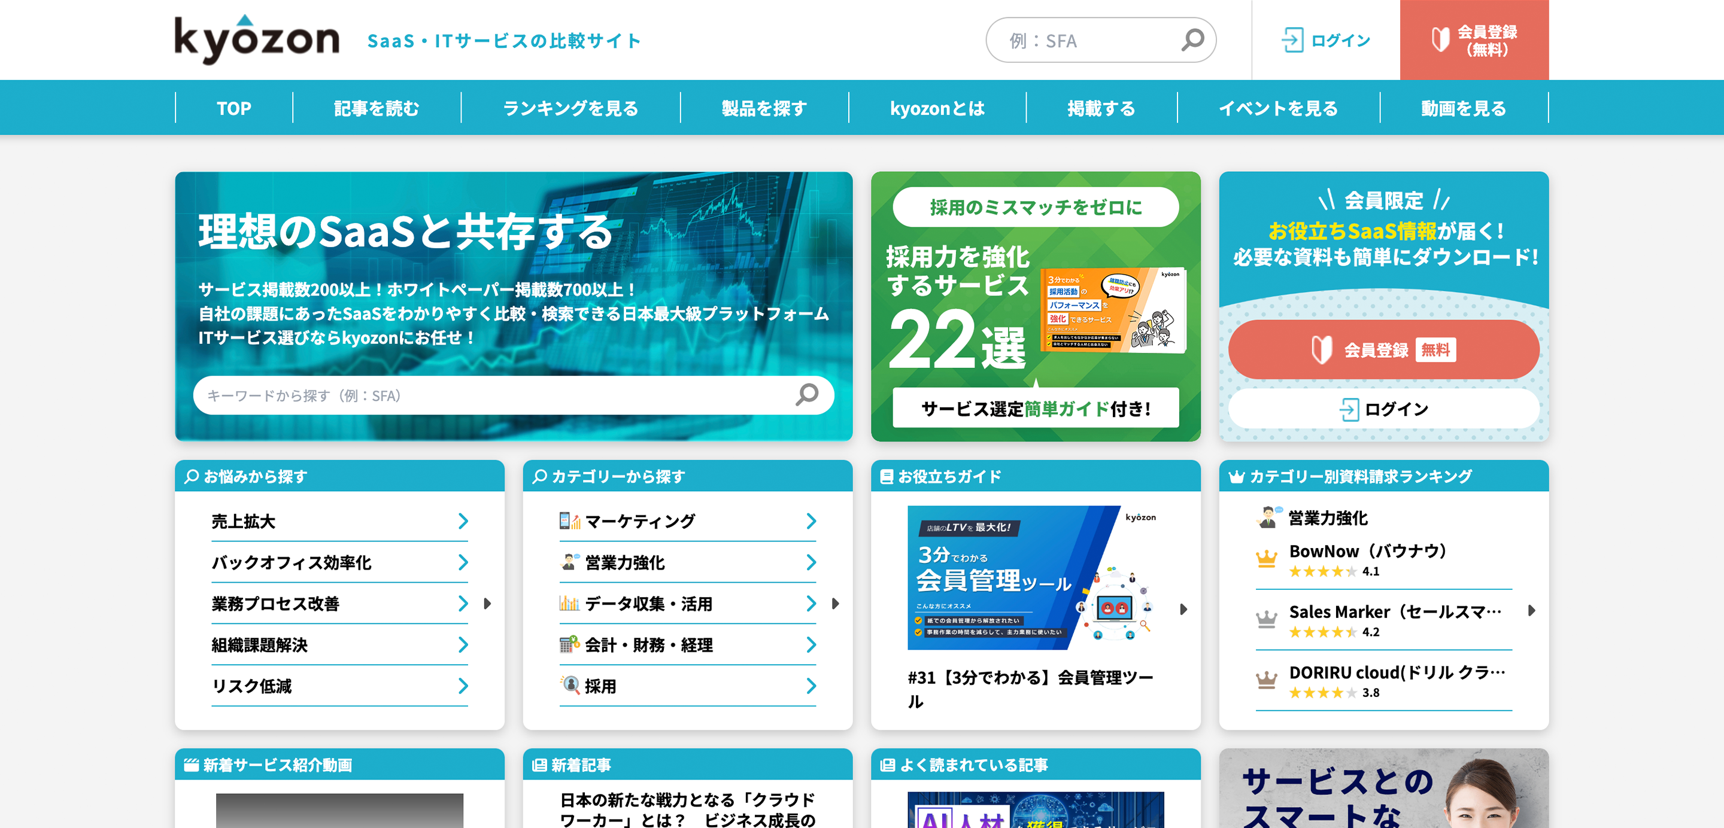
Task: Click the search icon in カテゴリーから探す header
Action: point(539,476)
